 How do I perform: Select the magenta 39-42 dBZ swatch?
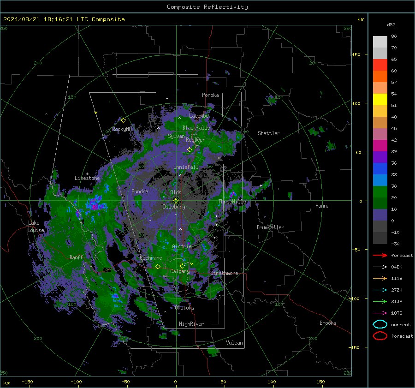[380, 146]
